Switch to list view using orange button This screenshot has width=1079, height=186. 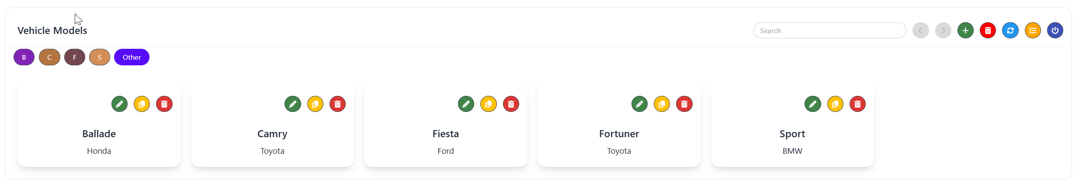pyautogui.click(x=1033, y=30)
